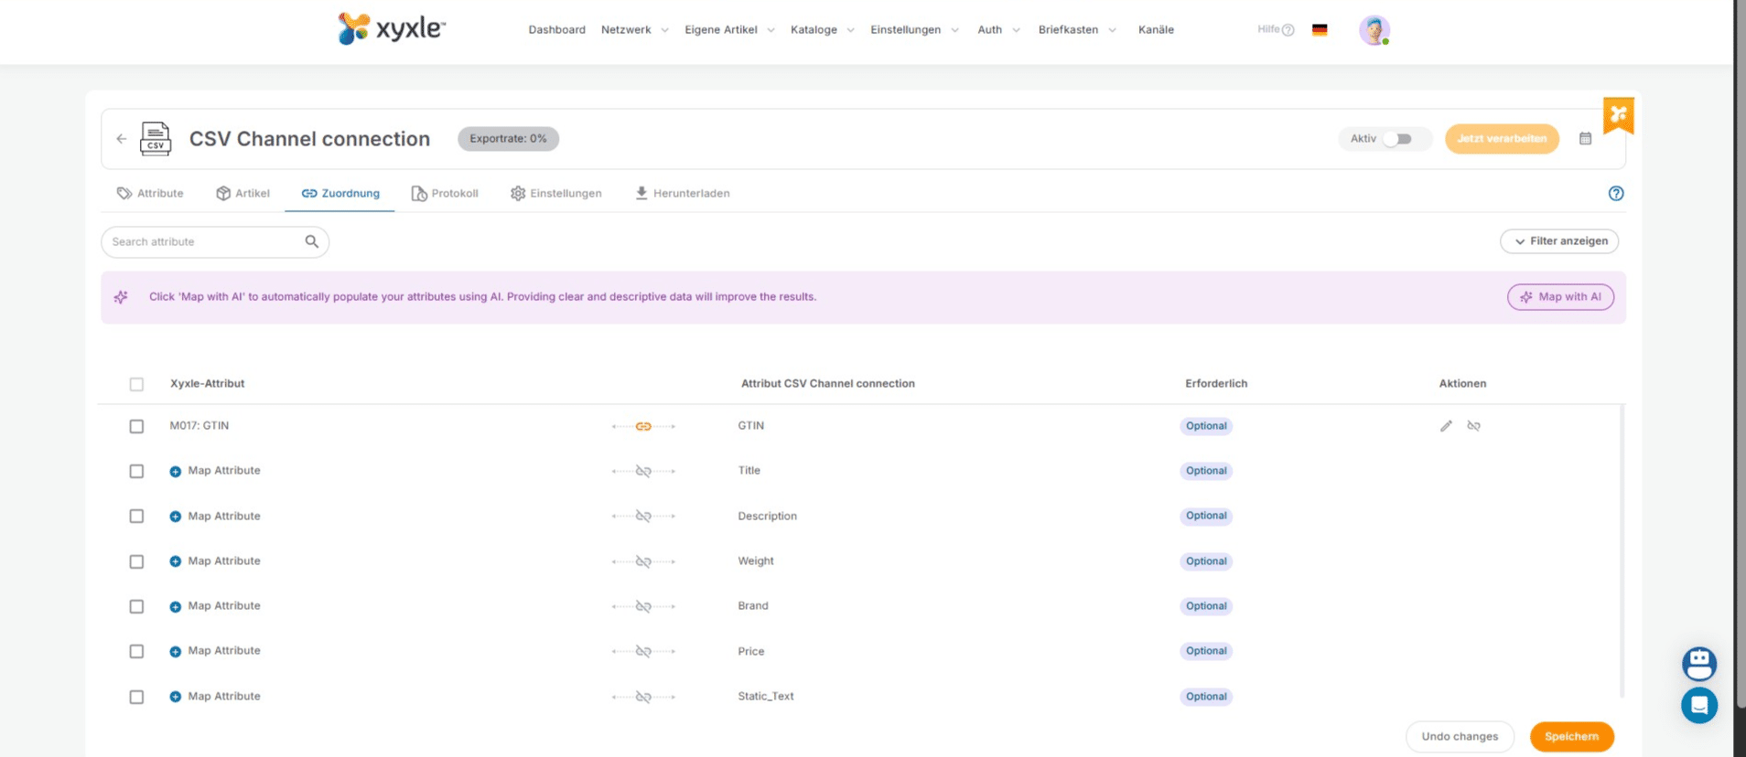Select all rows with header checkbox

coord(136,385)
